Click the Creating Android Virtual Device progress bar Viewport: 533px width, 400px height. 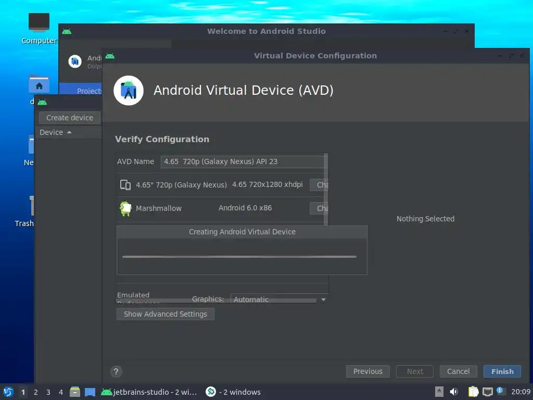[239, 257]
